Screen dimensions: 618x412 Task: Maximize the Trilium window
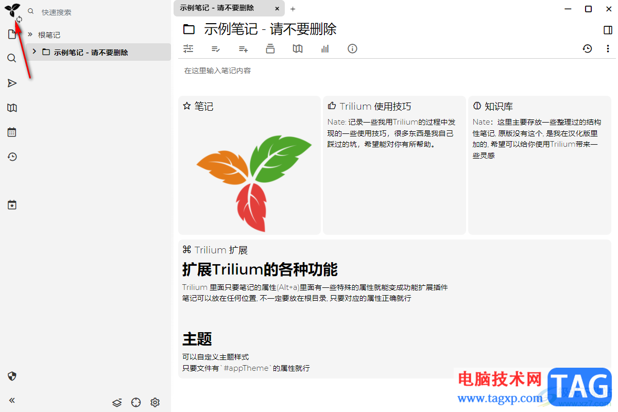click(x=588, y=9)
